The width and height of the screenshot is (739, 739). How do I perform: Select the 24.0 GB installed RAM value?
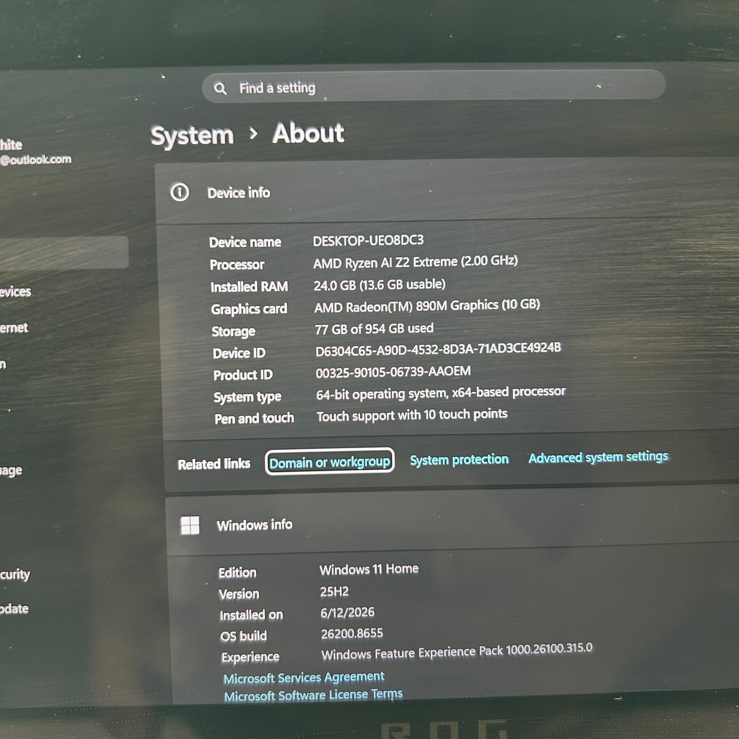(379, 285)
